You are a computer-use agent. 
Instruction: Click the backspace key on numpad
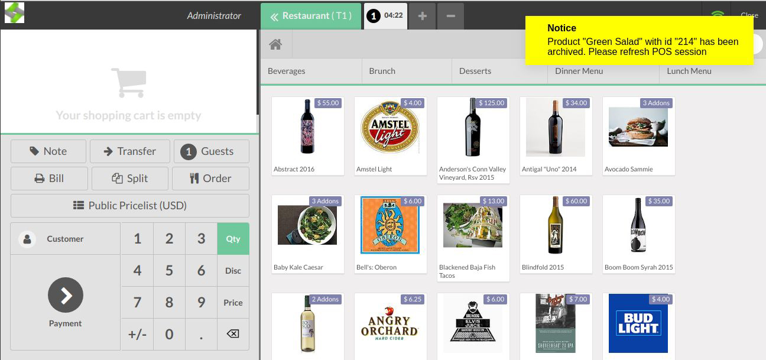[x=233, y=334]
